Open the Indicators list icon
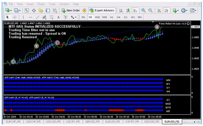This screenshot has height=126, width=203. click(175, 10)
